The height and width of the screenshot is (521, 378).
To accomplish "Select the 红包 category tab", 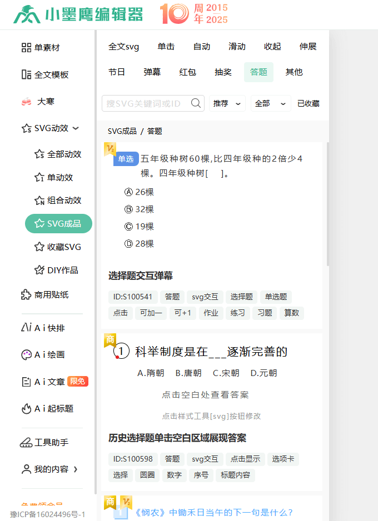I will click(187, 72).
